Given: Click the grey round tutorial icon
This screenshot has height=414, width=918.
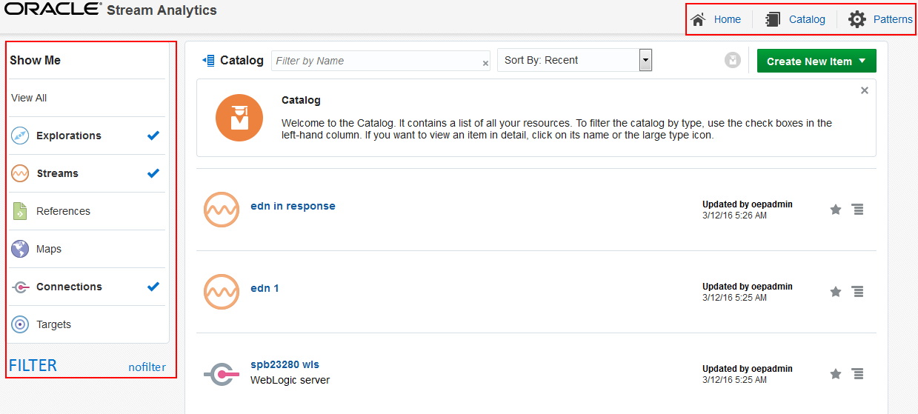Looking at the screenshot, I should [733, 61].
